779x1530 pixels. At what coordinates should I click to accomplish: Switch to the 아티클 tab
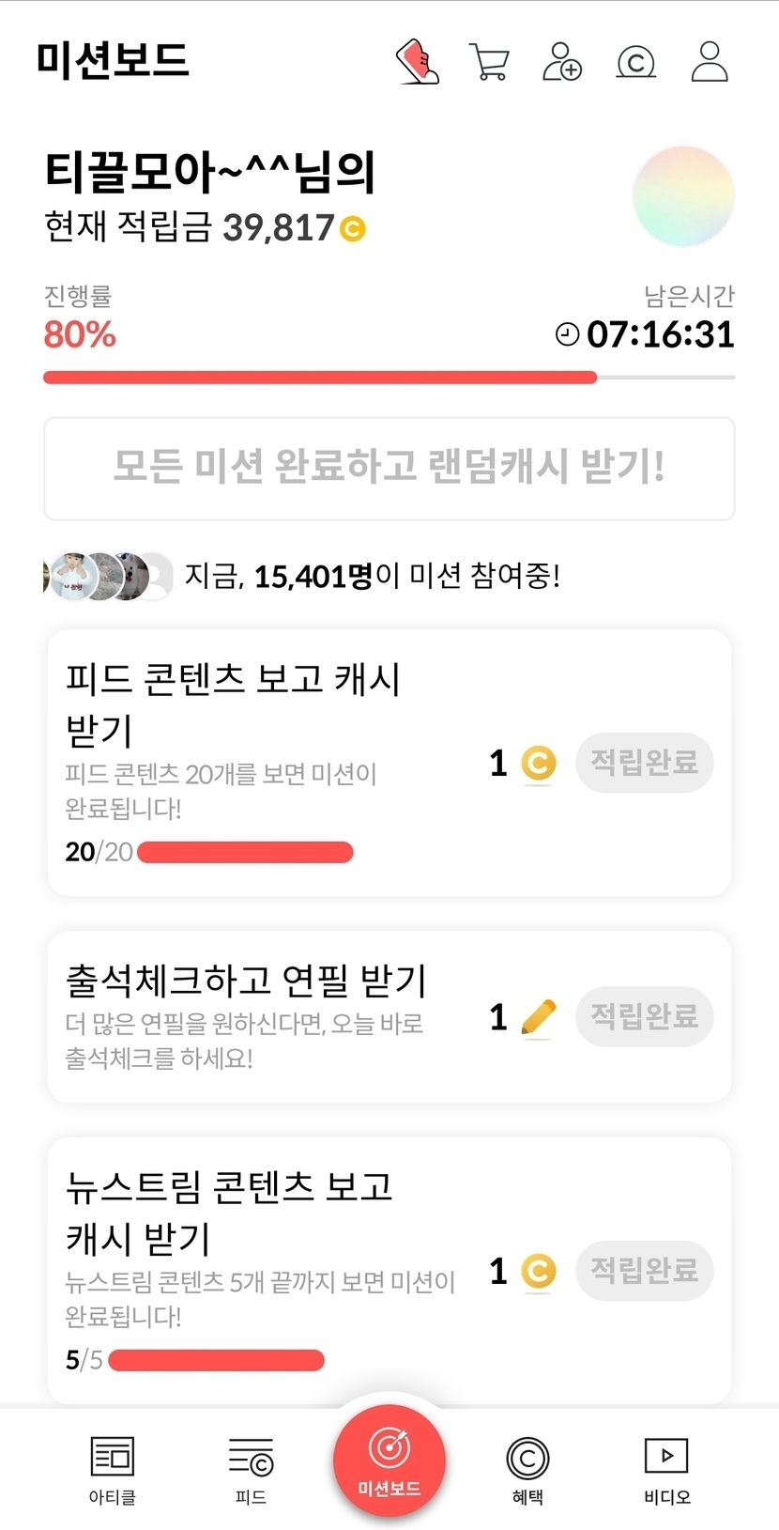(x=113, y=1469)
